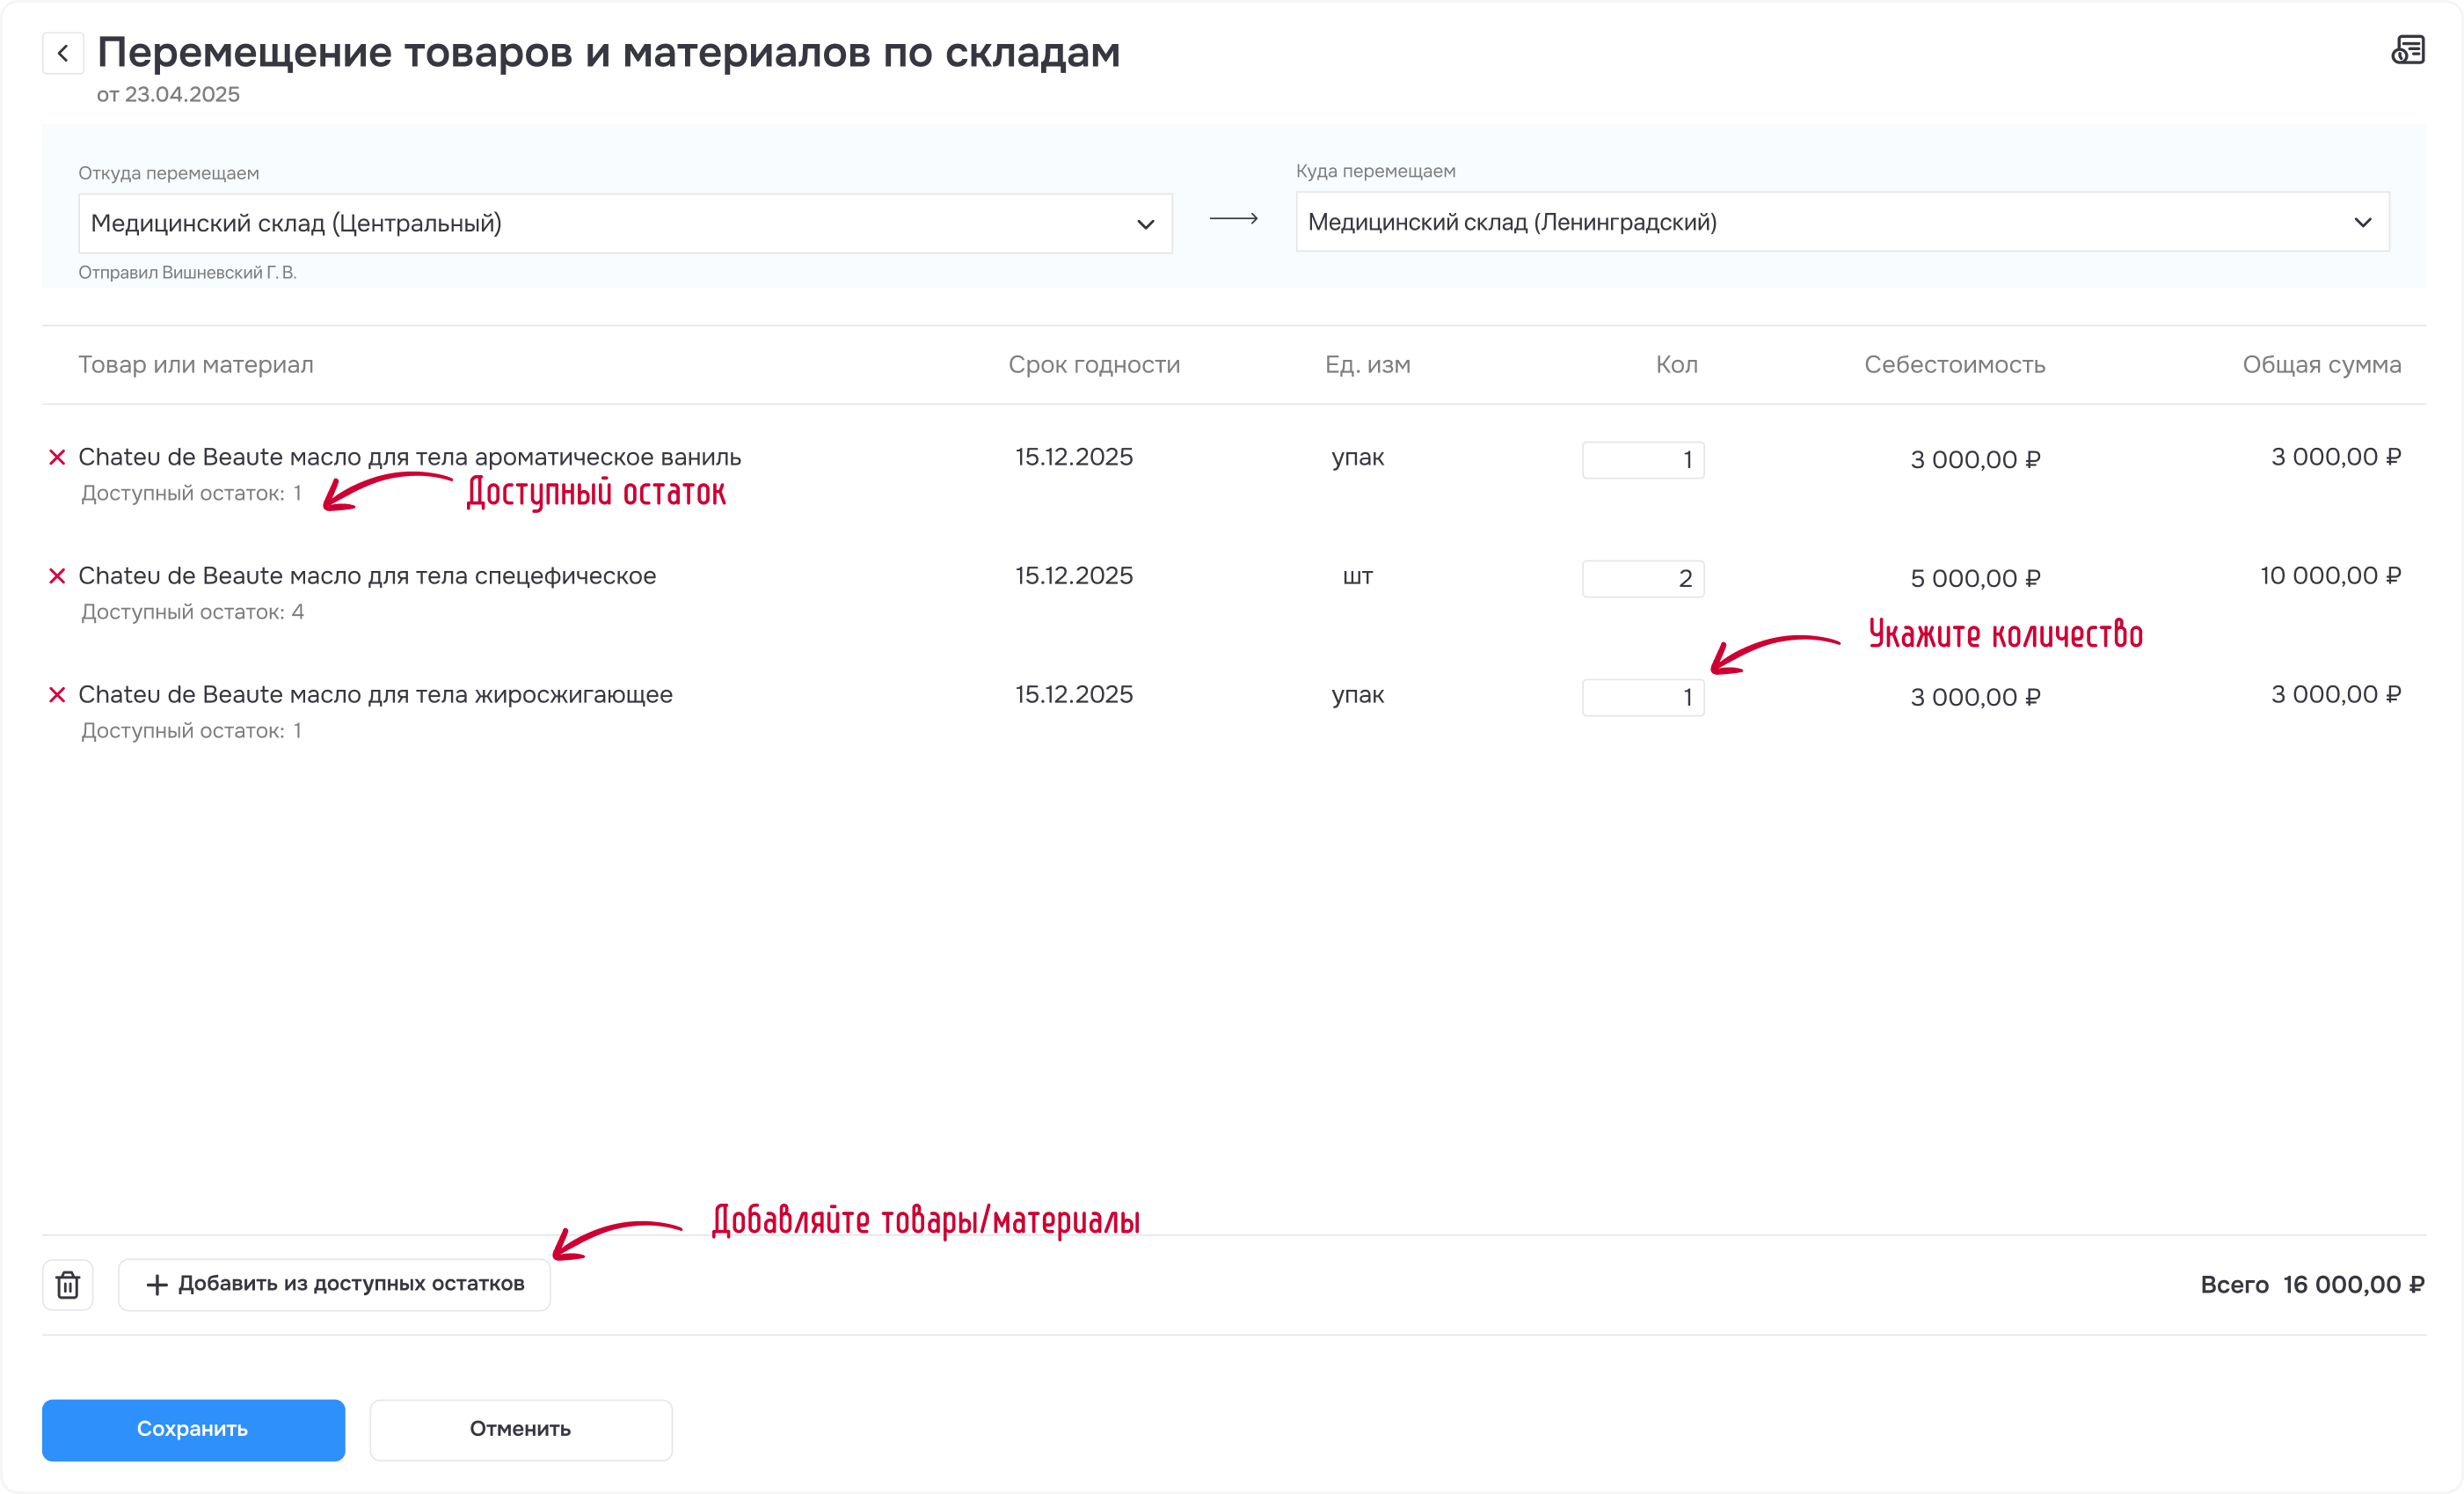Save the transfer with Сохранить

(x=193, y=1430)
